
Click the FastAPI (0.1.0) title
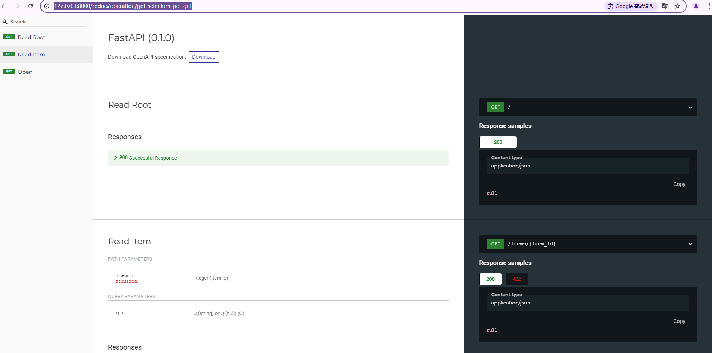[x=141, y=38]
